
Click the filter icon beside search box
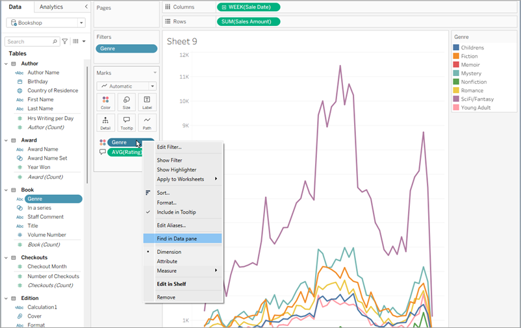pos(65,42)
